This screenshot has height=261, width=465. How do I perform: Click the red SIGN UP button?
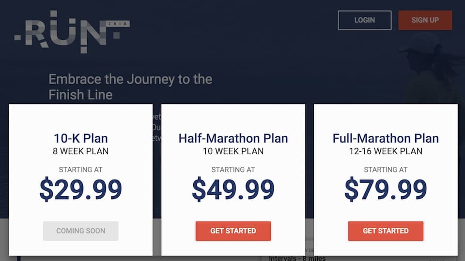click(425, 20)
